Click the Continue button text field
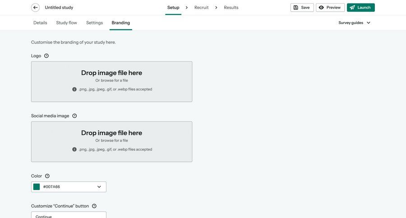 [x=69, y=215]
